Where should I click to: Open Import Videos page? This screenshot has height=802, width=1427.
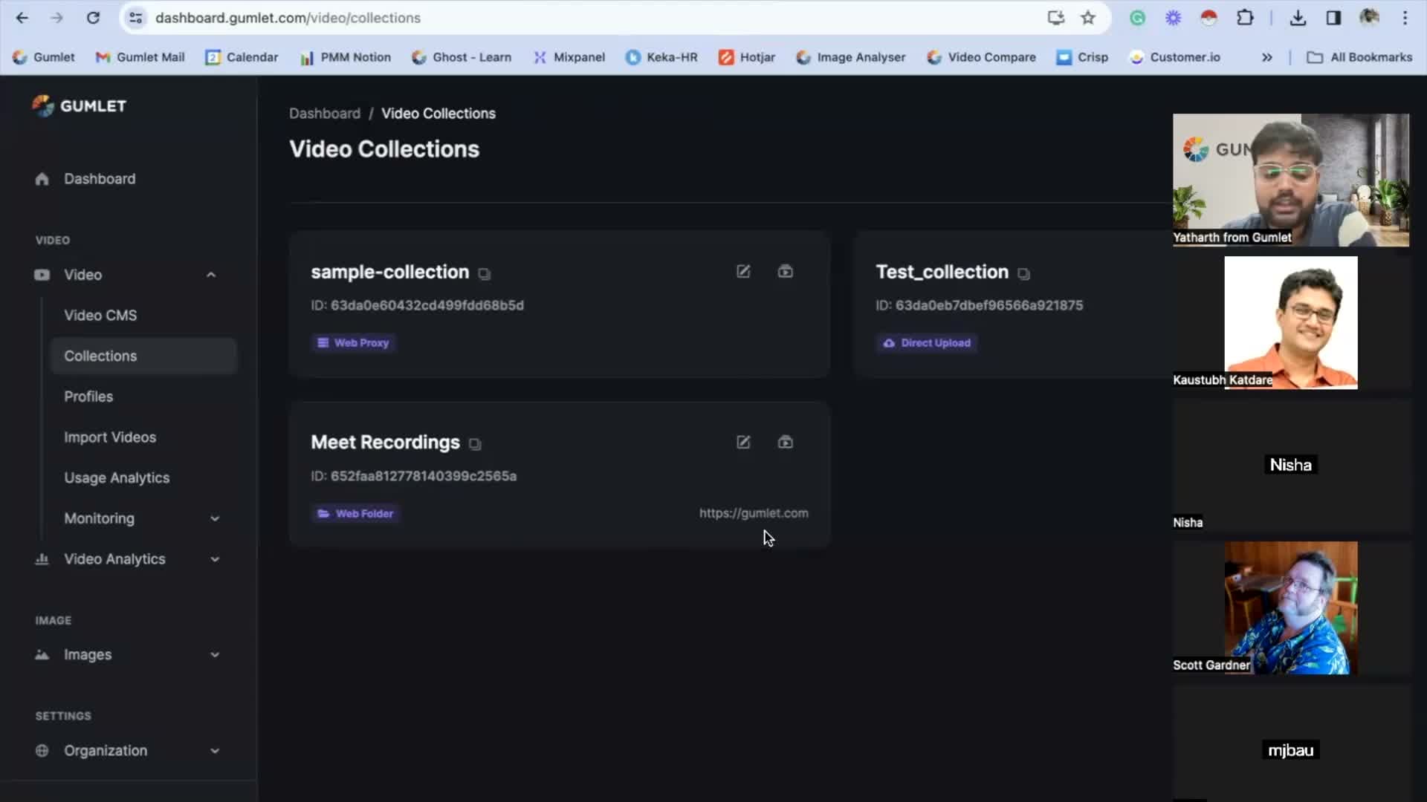click(x=110, y=437)
